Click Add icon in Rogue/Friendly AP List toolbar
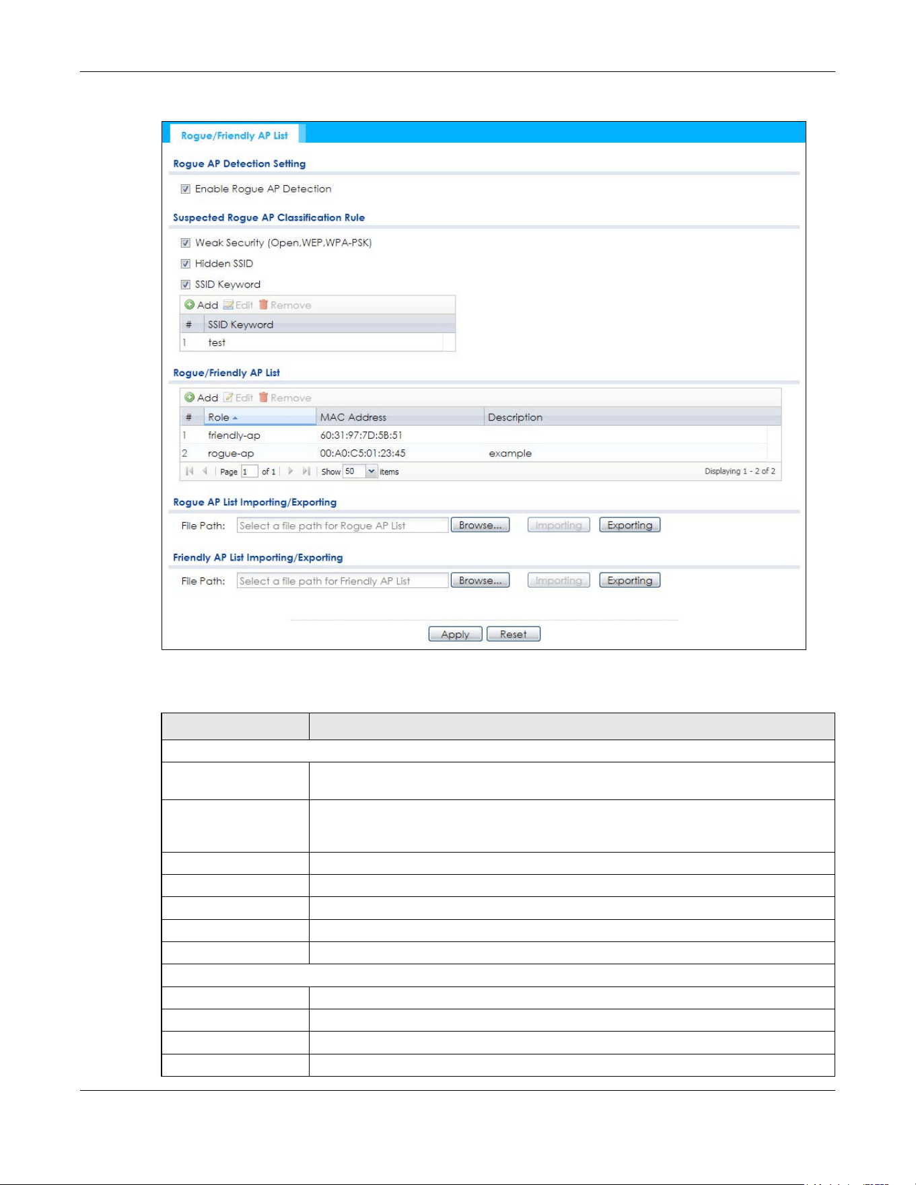Image resolution: width=916 pixels, height=1185 pixels. point(190,398)
